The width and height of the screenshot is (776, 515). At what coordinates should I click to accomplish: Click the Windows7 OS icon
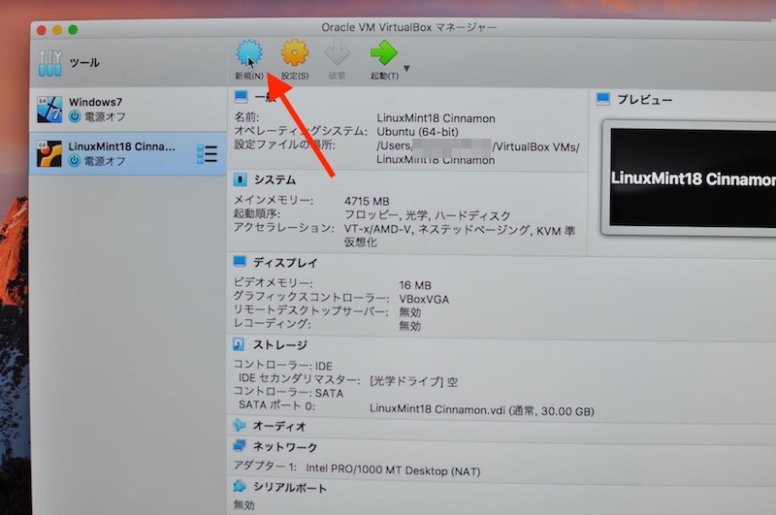pos(49,110)
